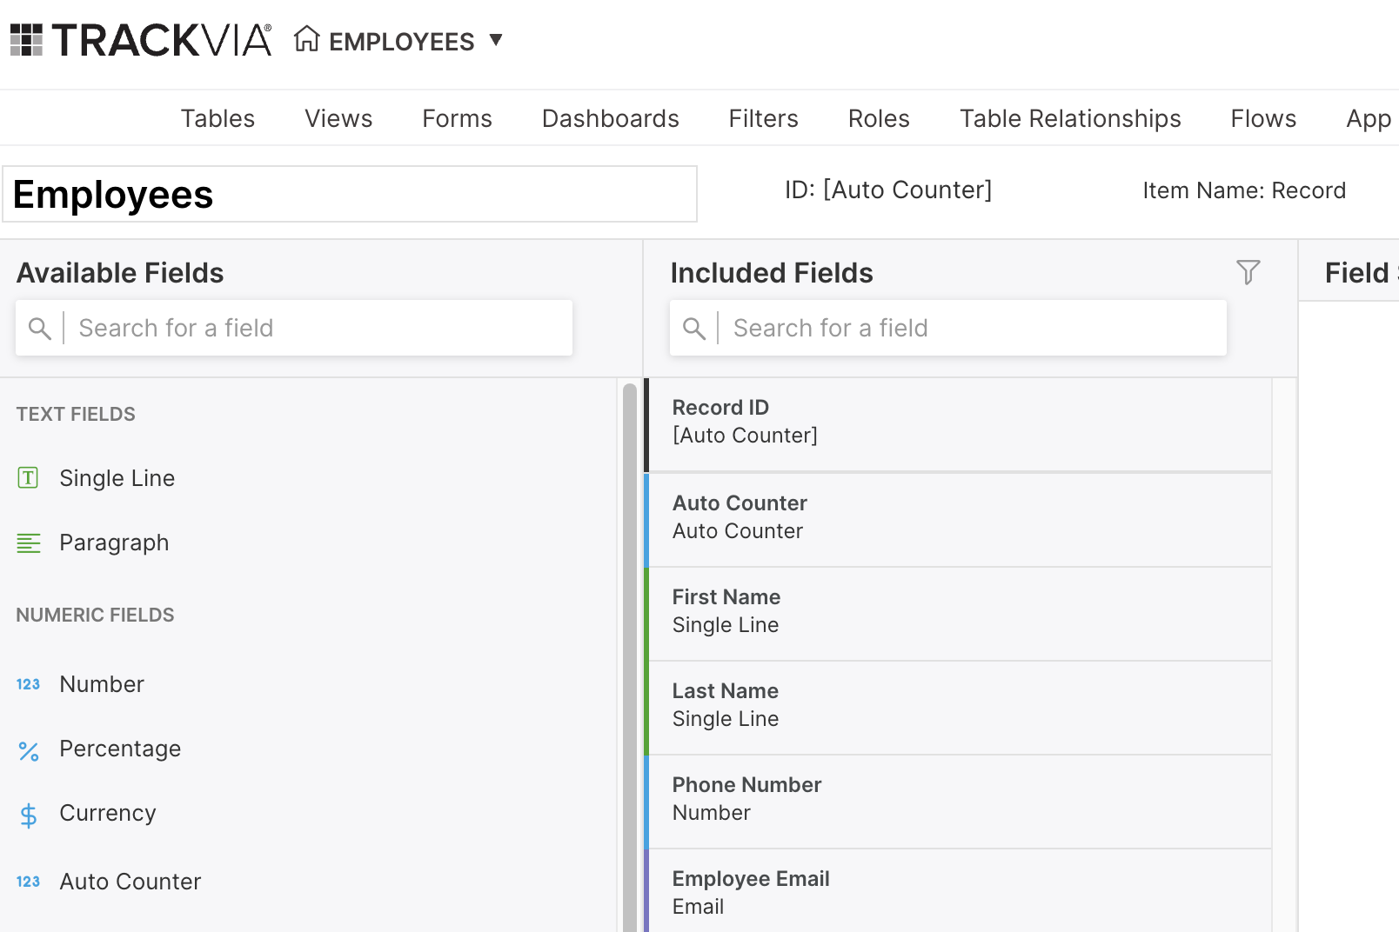Click the Available Fields panel heading
Viewport: 1399px width, 932px height.
tap(120, 273)
